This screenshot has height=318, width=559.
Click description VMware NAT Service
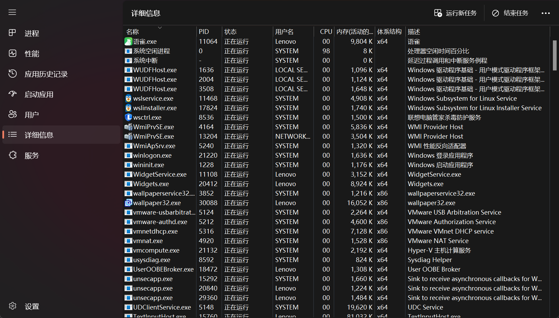click(438, 241)
